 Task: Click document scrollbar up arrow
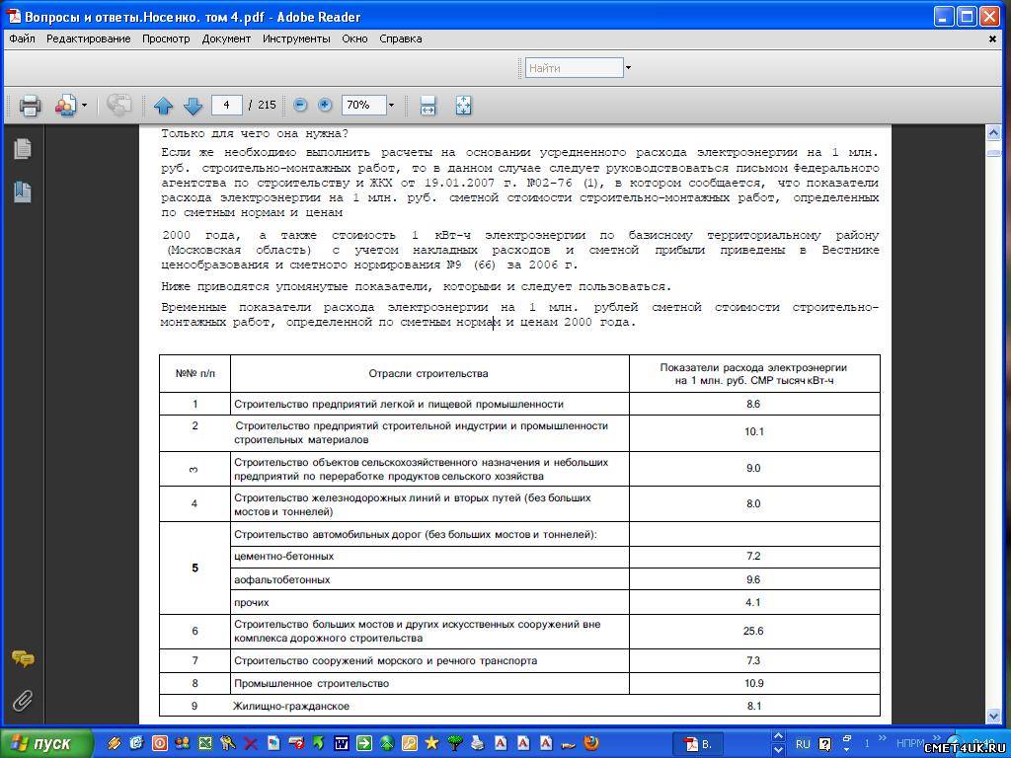coord(993,133)
